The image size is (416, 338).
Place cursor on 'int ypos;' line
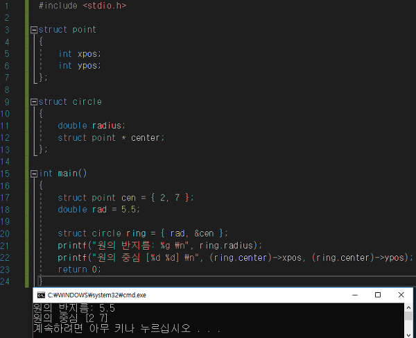point(80,65)
